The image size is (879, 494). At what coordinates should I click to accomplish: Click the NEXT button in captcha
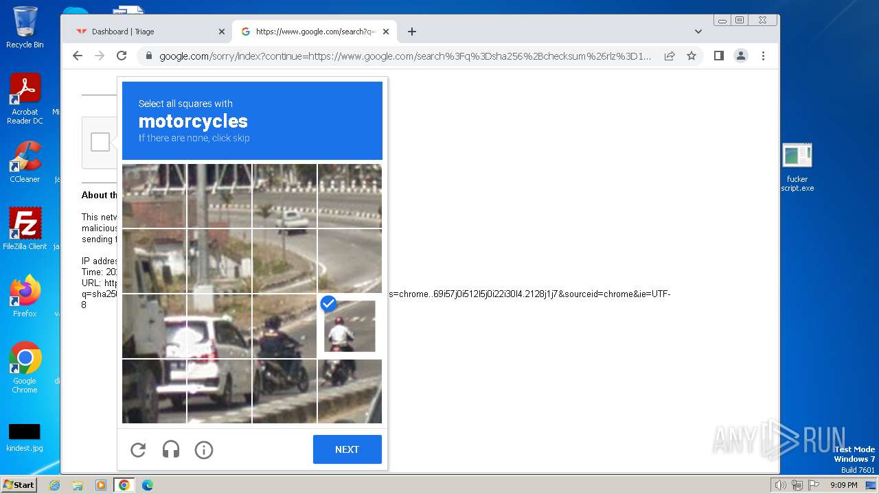point(347,449)
